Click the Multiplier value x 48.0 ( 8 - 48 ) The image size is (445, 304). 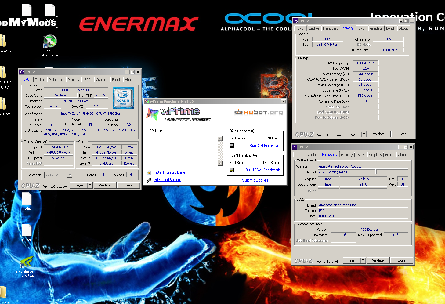[x=58, y=152]
